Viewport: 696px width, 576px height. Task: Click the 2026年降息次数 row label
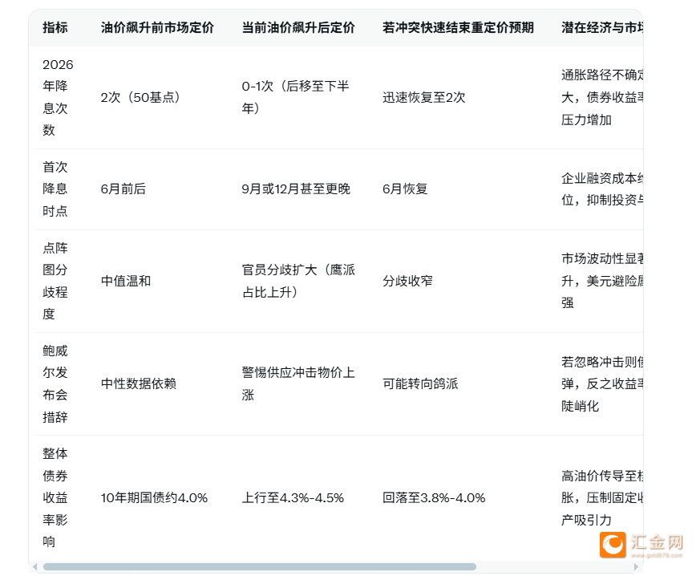coord(56,97)
